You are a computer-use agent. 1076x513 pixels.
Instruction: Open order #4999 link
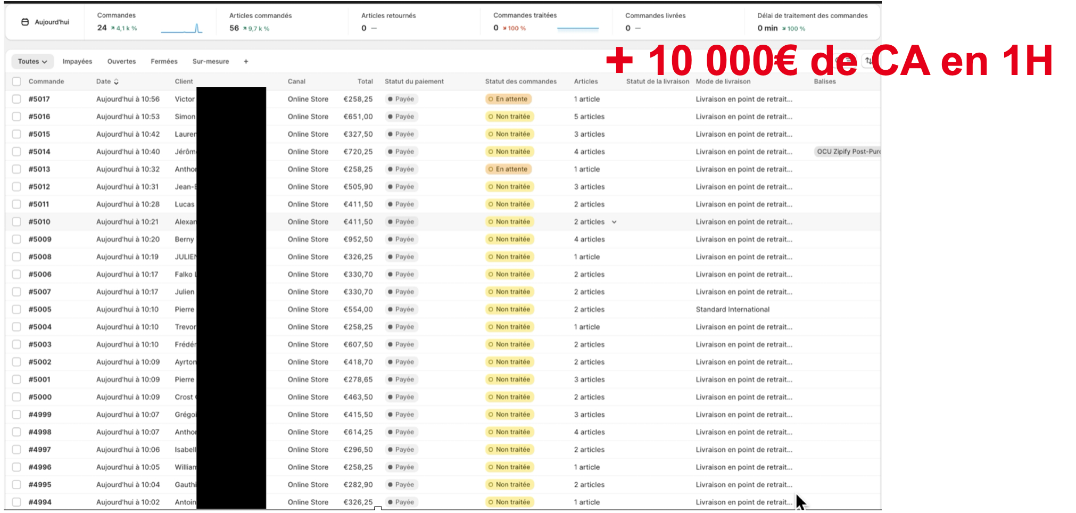[x=40, y=415]
